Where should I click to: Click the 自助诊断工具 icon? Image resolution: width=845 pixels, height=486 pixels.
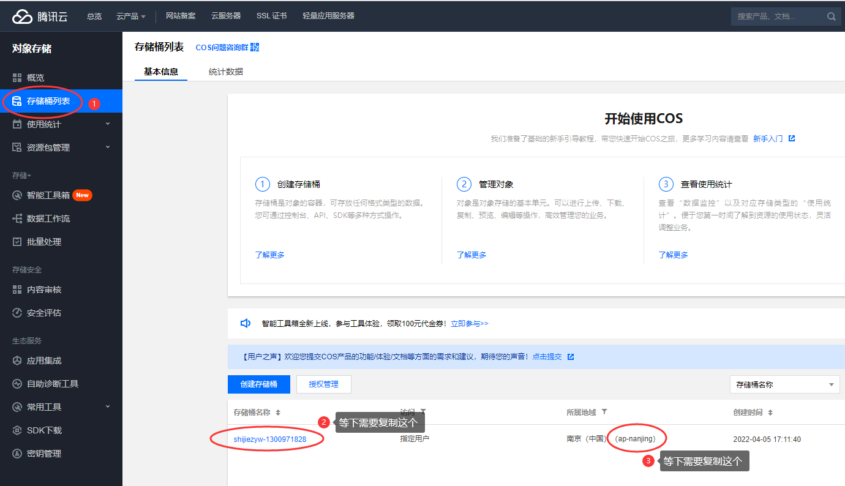17,384
